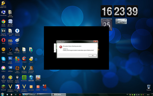
Task: Launch Open Broadcaster desktop shortcut
Action: point(10,51)
